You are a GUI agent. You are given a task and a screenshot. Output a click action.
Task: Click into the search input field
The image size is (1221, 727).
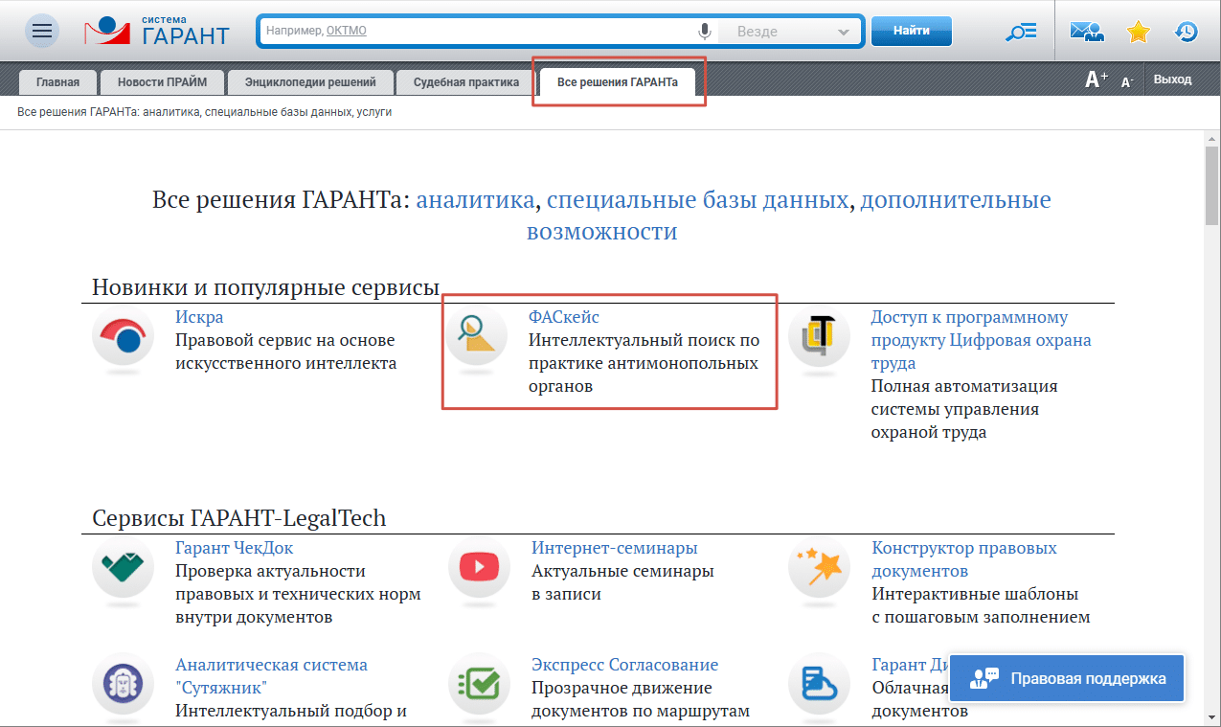click(x=479, y=32)
